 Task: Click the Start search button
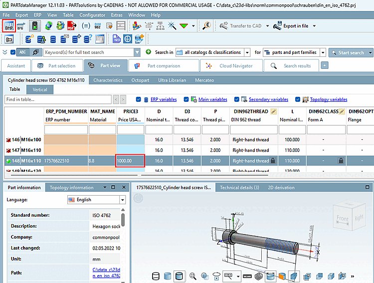tap(349, 52)
